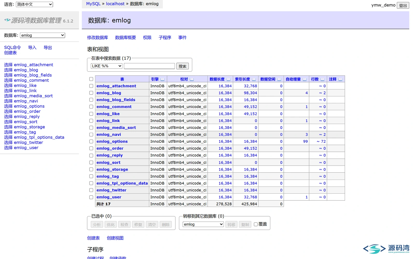Enable the 覆盖 checkbox
415x259 pixels.
pyautogui.click(x=256, y=224)
